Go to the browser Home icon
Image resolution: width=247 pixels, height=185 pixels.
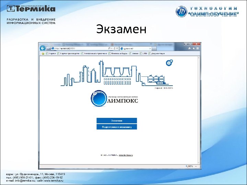click(189, 48)
